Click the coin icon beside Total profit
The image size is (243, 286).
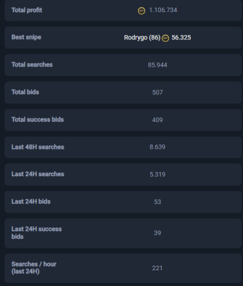tap(142, 11)
